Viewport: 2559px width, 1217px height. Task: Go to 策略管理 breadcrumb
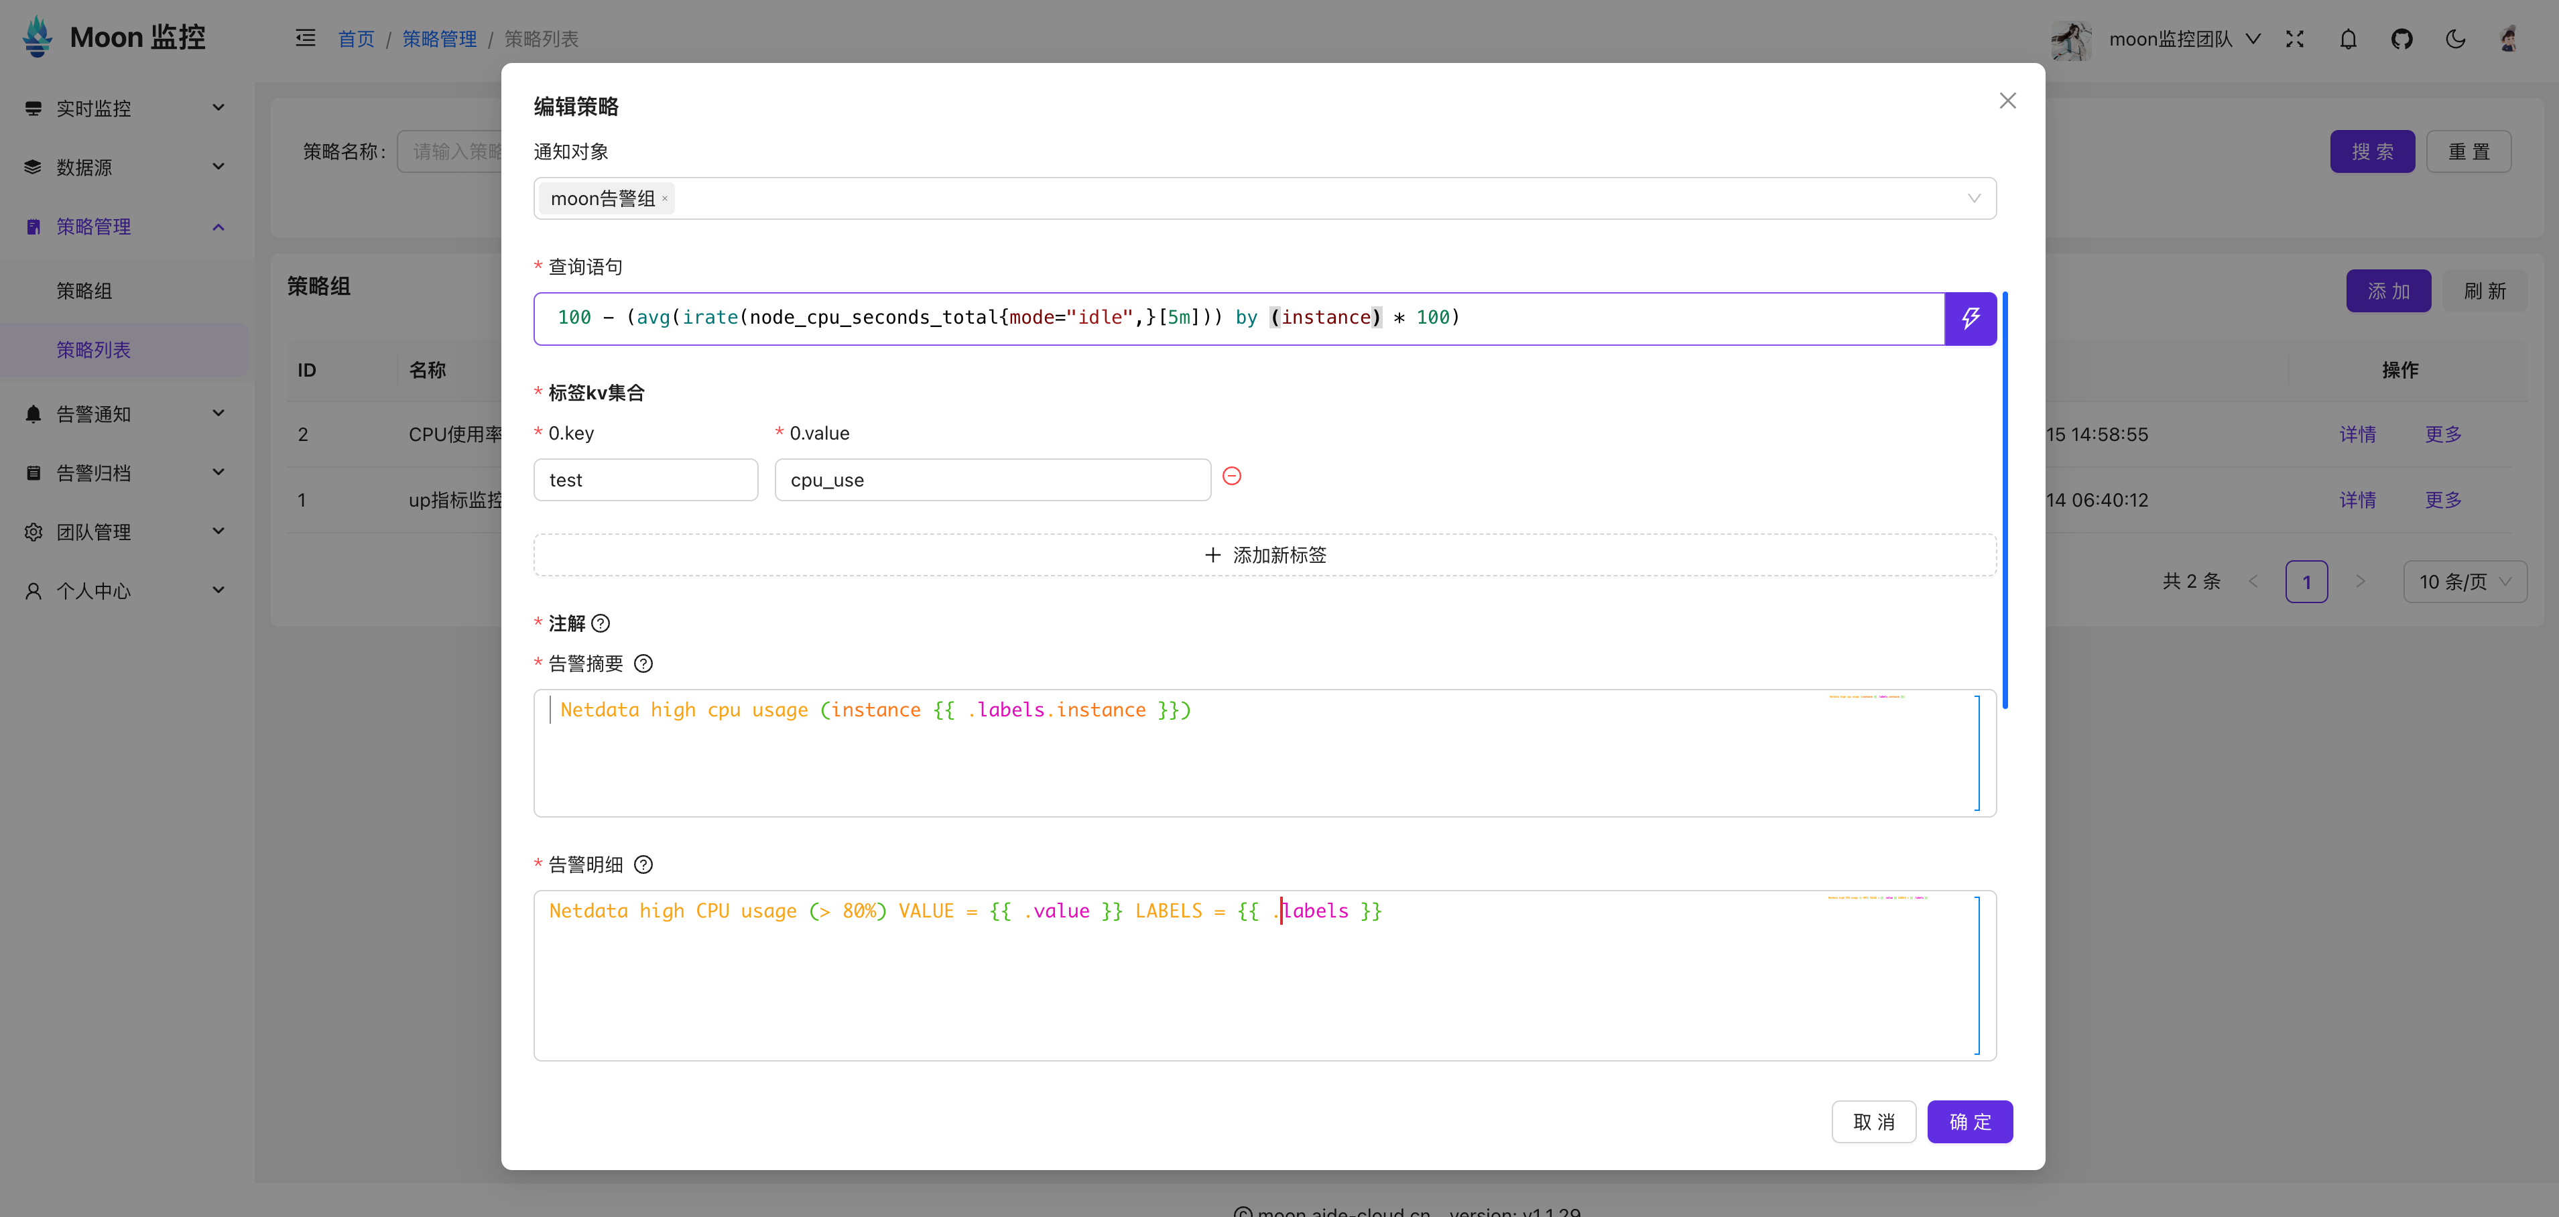(x=439, y=39)
